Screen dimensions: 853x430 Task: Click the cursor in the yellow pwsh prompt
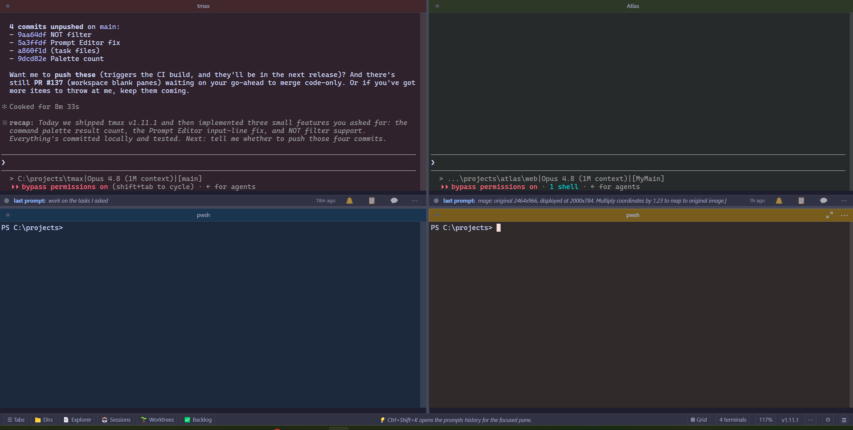tap(499, 228)
